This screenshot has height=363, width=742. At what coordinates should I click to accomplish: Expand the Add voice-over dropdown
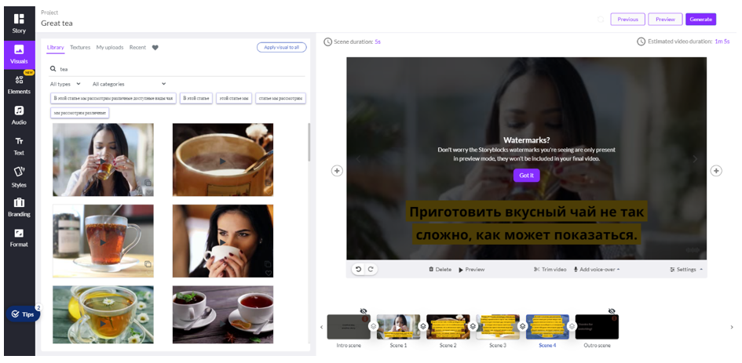pyautogui.click(x=597, y=270)
